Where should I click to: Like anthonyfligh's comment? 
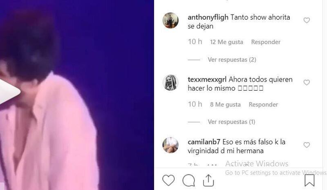coord(307,20)
